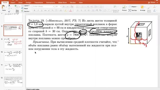Click the Copy icon
This screenshot has width=160, height=90.
[x=9, y=8]
